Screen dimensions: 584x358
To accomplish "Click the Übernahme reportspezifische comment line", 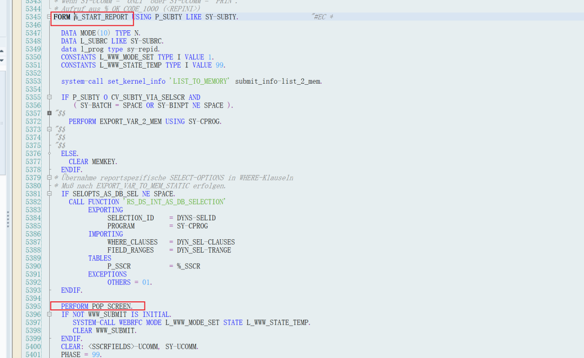I will pos(174,178).
